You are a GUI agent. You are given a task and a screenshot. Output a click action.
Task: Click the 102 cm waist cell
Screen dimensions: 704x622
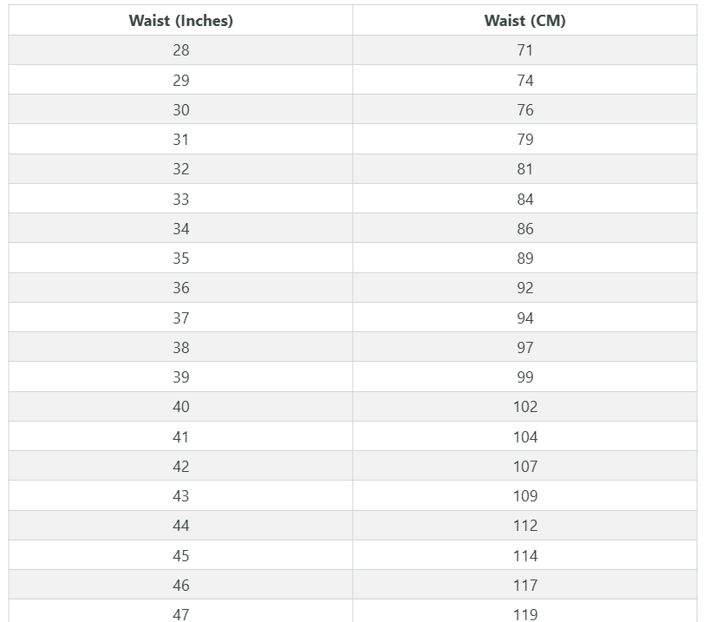pos(525,407)
